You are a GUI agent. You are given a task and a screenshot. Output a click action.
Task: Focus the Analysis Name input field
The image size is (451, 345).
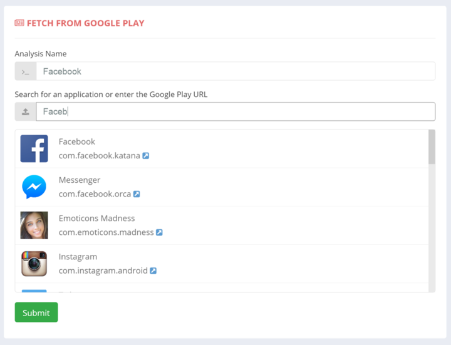point(236,71)
